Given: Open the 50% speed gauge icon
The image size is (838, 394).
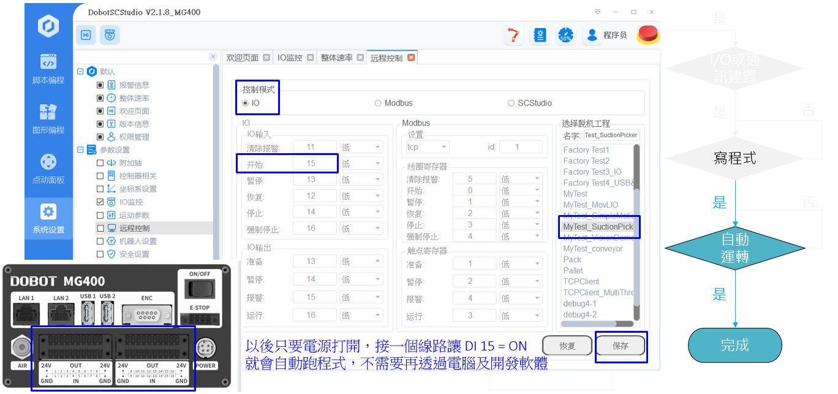Looking at the screenshot, I should click(x=565, y=36).
